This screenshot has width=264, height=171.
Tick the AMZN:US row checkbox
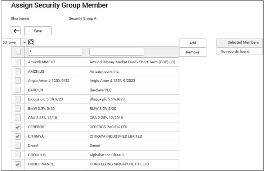click(x=18, y=71)
